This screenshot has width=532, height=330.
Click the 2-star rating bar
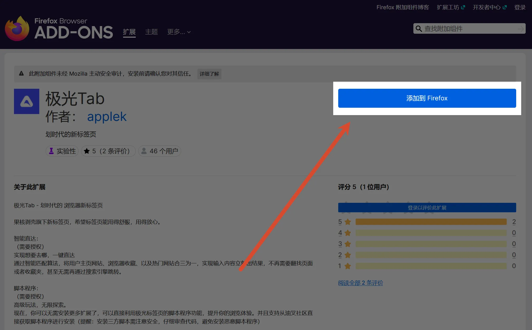(431, 255)
